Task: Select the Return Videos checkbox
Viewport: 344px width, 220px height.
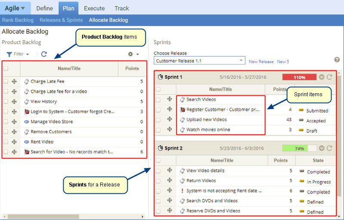Action: [x=158, y=181]
